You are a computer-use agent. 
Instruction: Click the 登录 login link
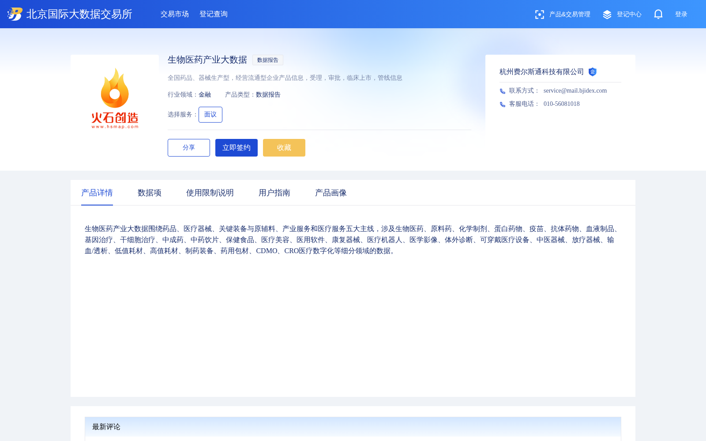click(x=681, y=14)
